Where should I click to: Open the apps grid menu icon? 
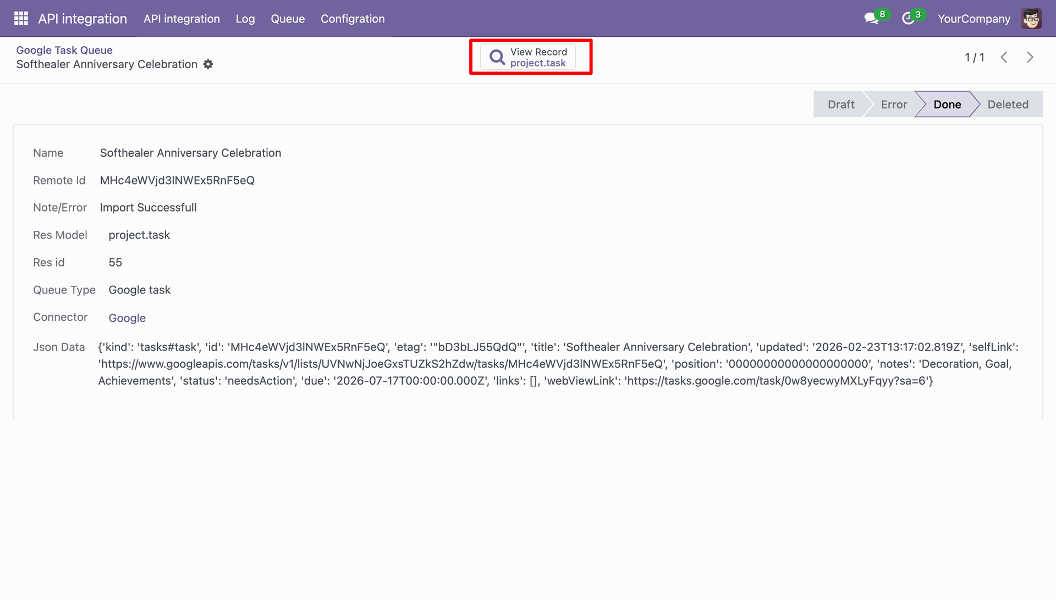coord(21,19)
